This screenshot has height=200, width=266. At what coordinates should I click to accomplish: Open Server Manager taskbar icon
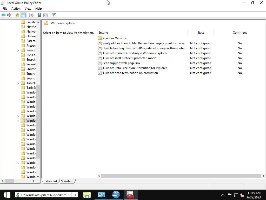click(102, 195)
